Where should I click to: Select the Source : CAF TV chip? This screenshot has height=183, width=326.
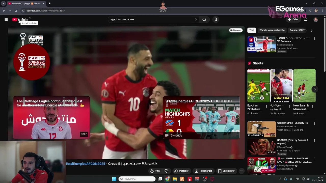[297, 30]
